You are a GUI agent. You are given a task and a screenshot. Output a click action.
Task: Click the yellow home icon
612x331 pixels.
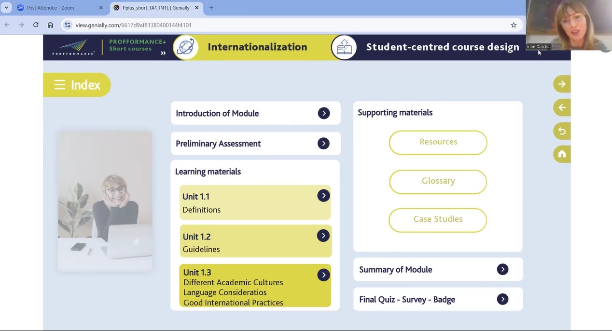click(x=561, y=154)
